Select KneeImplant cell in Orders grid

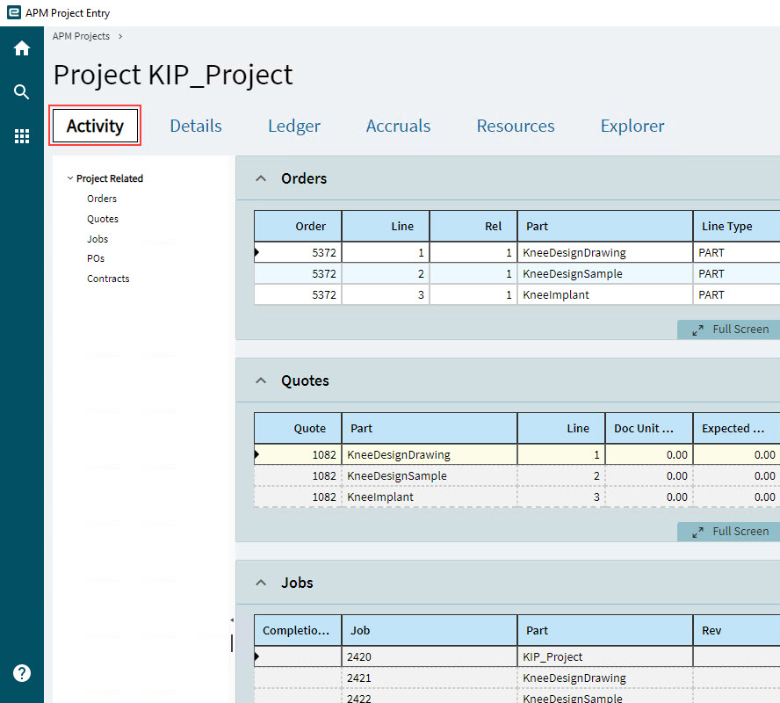pyautogui.click(x=605, y=294)
